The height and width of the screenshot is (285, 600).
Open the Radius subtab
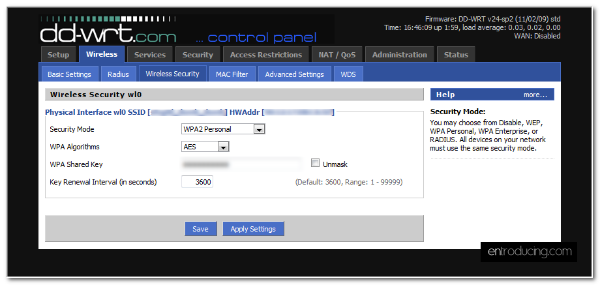(x=118, y=74)
